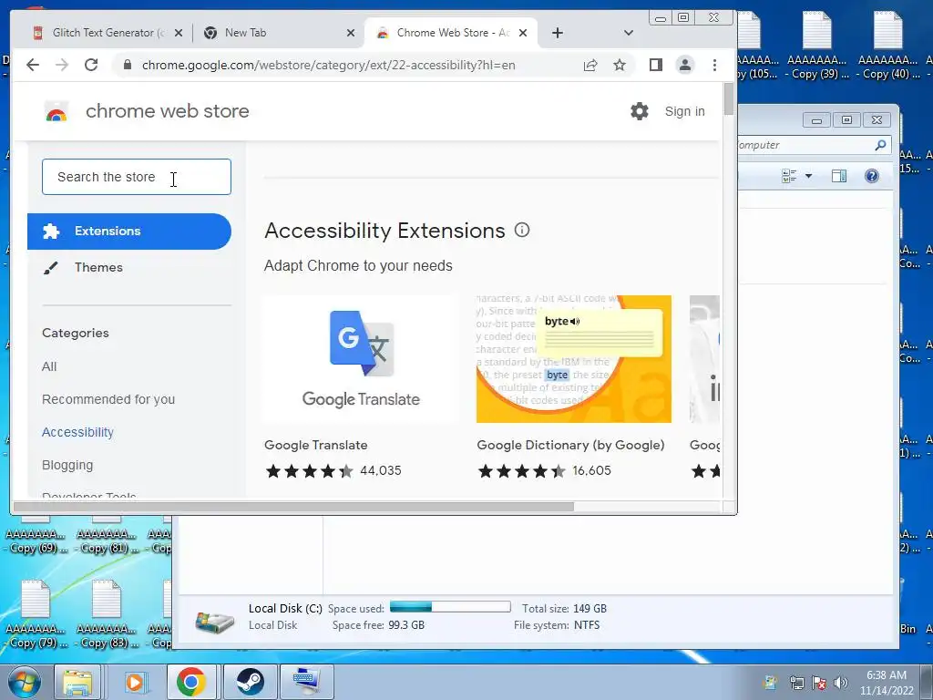
Task: Click Chrome's vertical scrollbar thumb
Action: coord(729,99)
